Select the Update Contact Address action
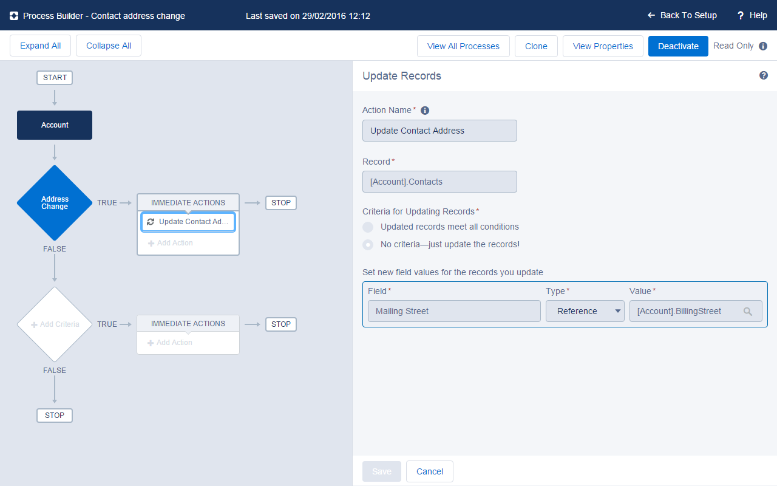 pos(188,222)
